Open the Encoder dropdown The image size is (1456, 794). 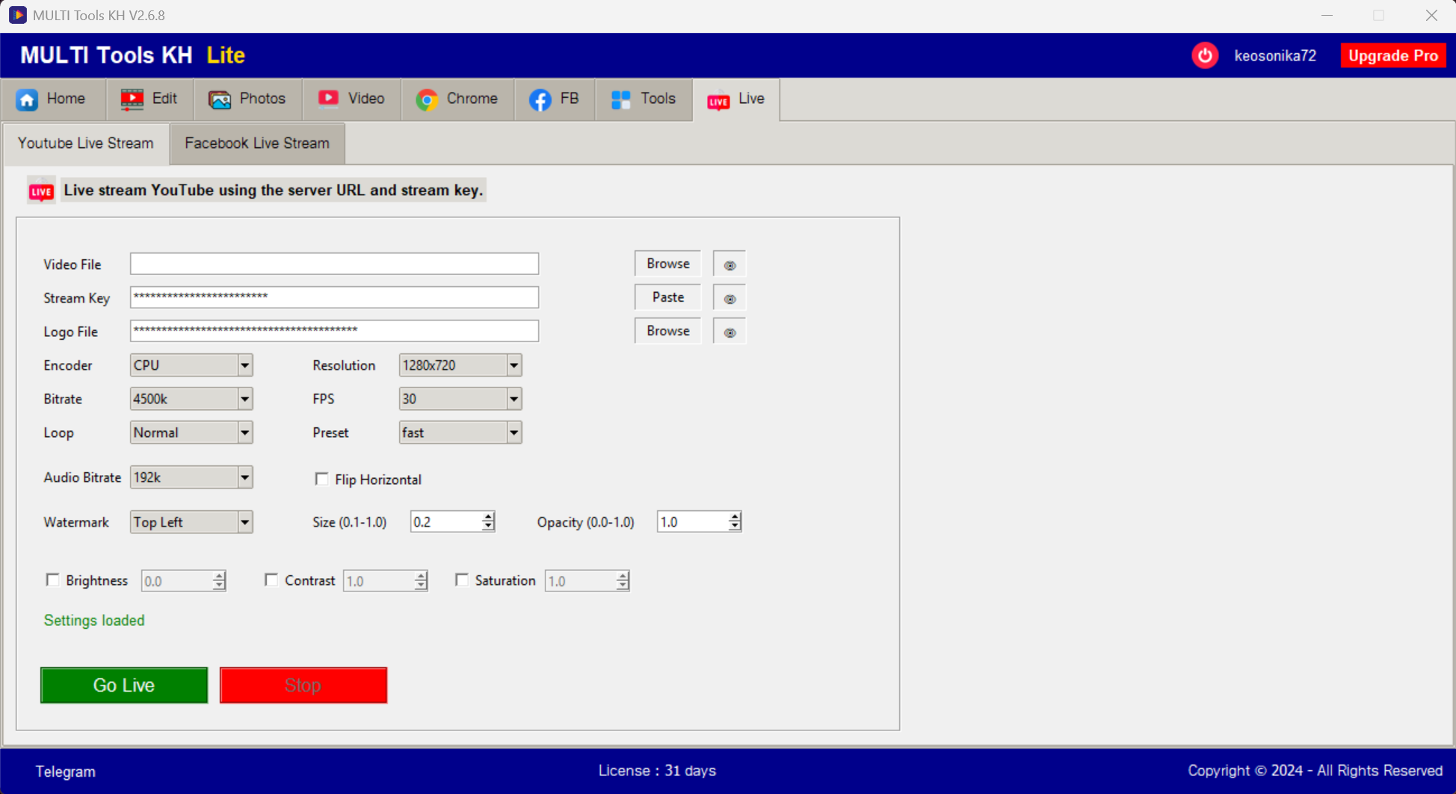244,365
